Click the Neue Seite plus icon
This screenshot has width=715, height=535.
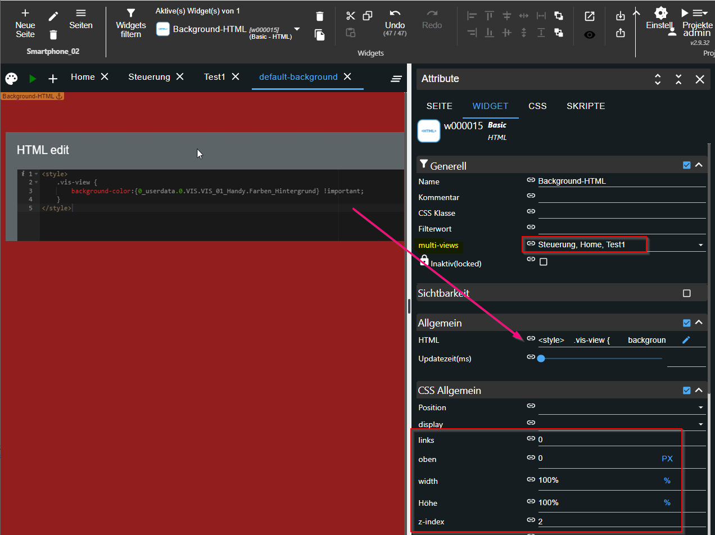pyautogui.click(x=25, y=12)
